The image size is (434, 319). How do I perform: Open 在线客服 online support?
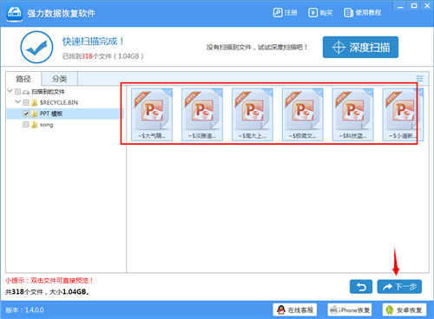[x=294, y=310]
